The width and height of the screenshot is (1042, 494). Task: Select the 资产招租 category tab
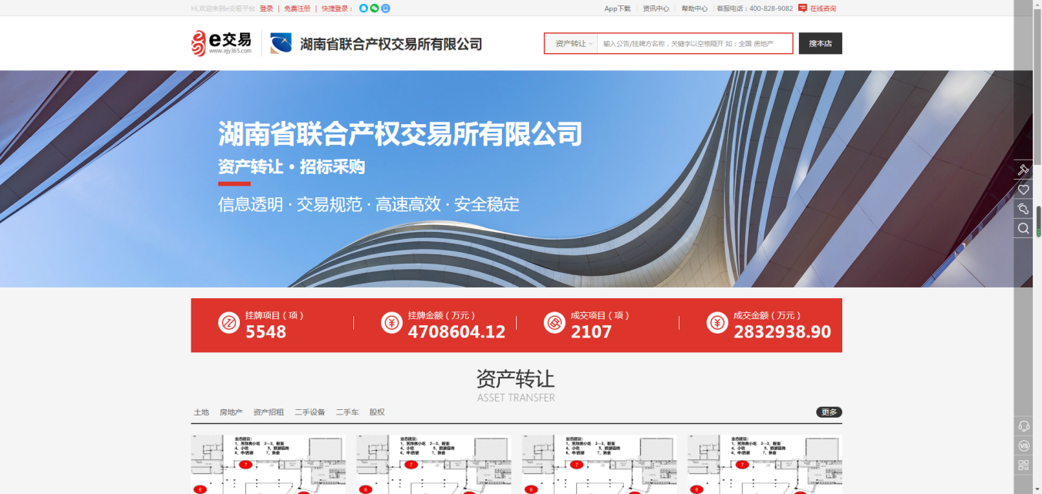(268, 412)
